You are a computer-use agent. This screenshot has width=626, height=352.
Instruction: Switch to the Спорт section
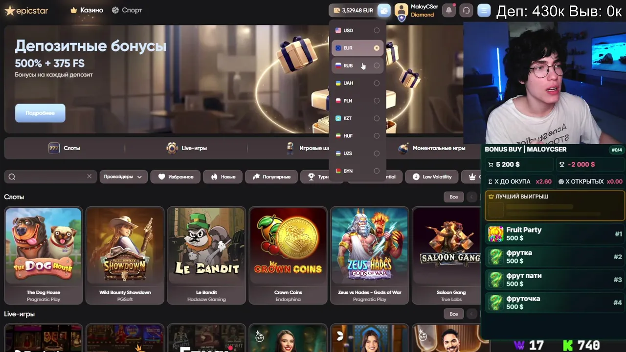127,10
